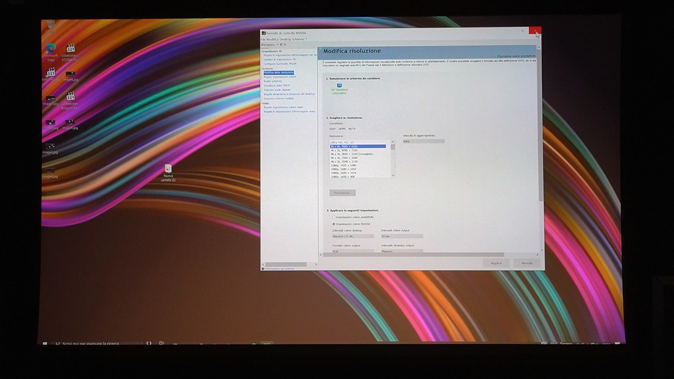Click the Annulla button
674x379 pixels.
(x=527, y=263)
